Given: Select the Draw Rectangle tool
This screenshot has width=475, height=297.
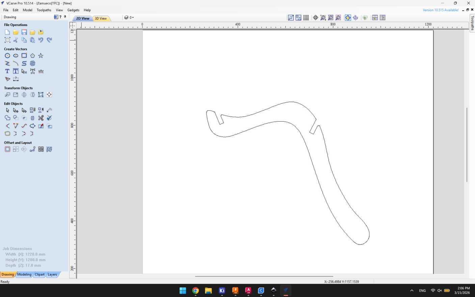Looking at the screenshot, I should coord(24,55).
